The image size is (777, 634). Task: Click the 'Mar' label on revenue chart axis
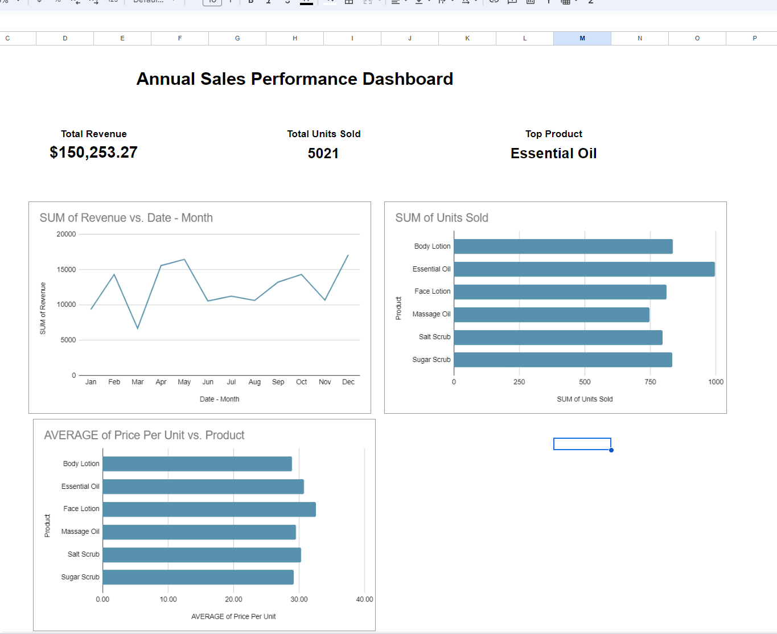point(137,382)
